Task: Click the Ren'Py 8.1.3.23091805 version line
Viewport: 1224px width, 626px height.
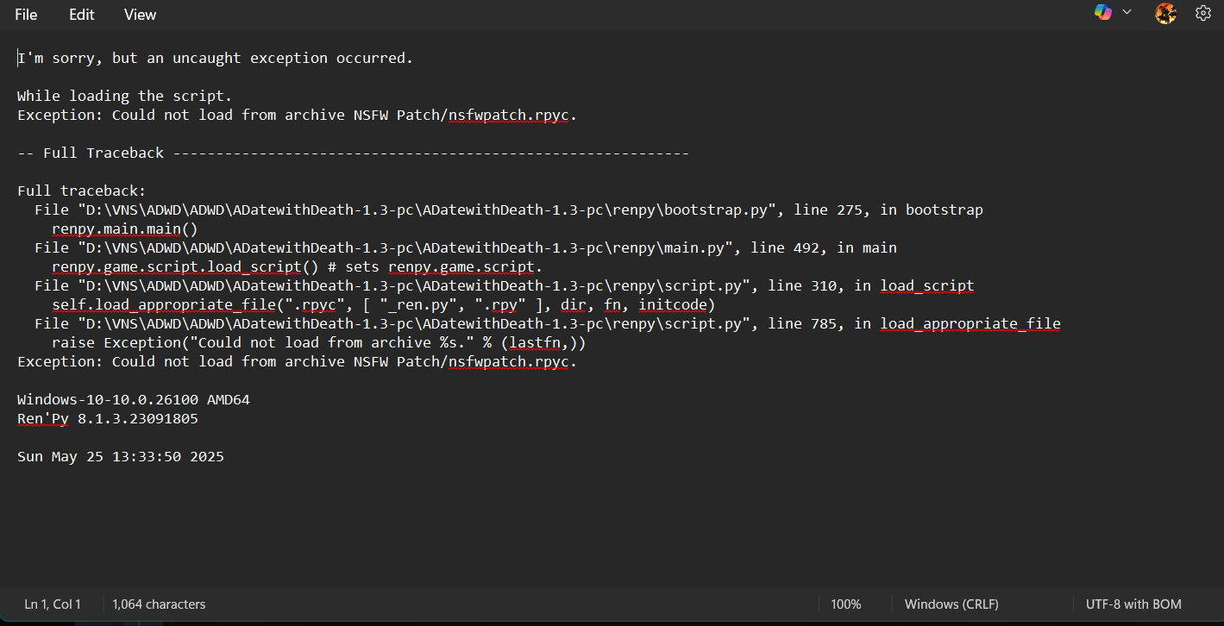Action: 107,419
